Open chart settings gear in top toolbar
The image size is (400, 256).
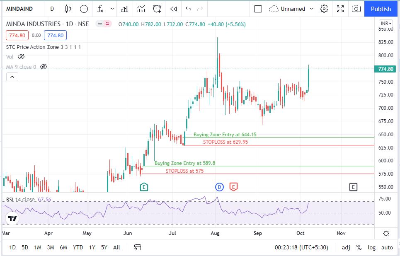(x=324, y=9)
